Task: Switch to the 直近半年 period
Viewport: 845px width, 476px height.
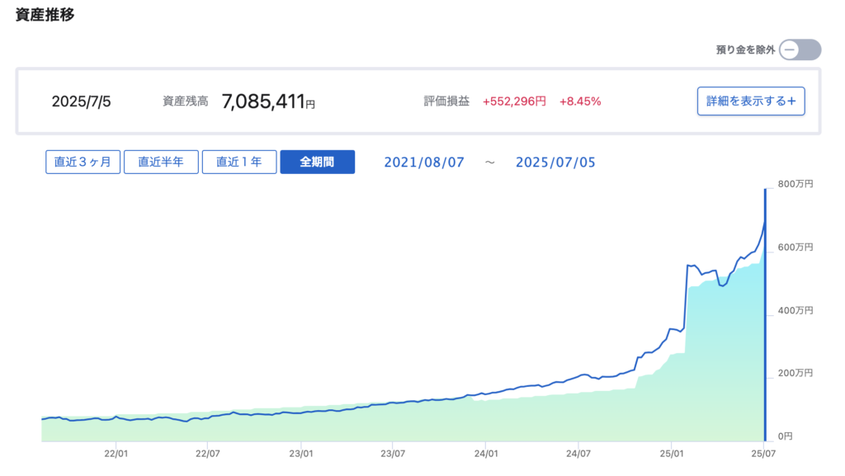Action: click(160, 162)
